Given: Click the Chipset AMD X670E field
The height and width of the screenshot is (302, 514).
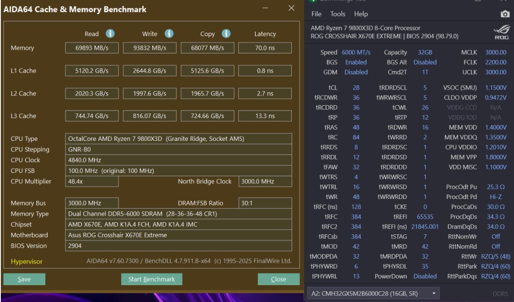Looking at the screenshot, I should [179, 225].
